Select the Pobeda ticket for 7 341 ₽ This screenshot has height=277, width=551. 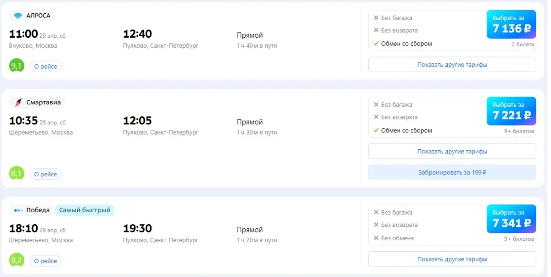click(511, 219)
